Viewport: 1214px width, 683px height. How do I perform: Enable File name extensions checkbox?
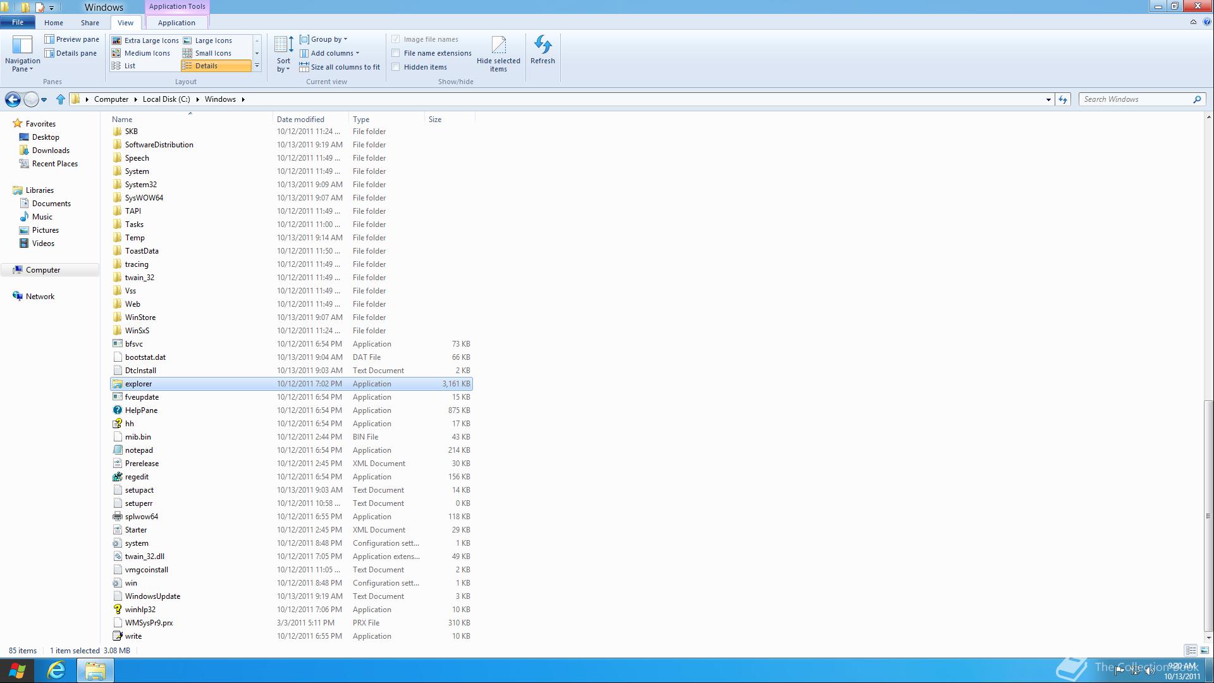click(x=396, y=53)
